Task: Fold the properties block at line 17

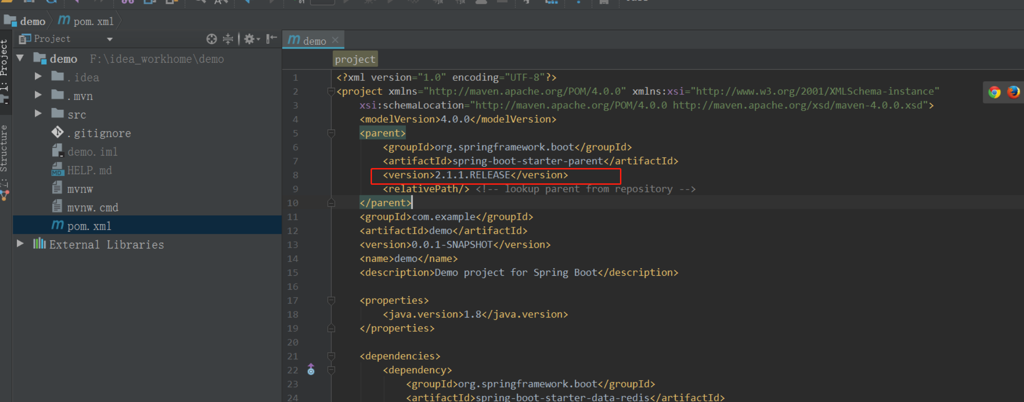Action: (331, 300)
